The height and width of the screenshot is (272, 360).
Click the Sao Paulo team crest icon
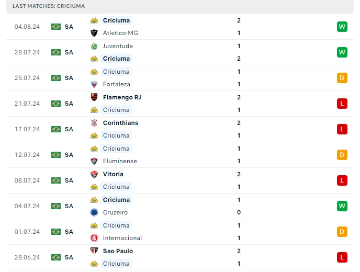click(x=94, y=251)
